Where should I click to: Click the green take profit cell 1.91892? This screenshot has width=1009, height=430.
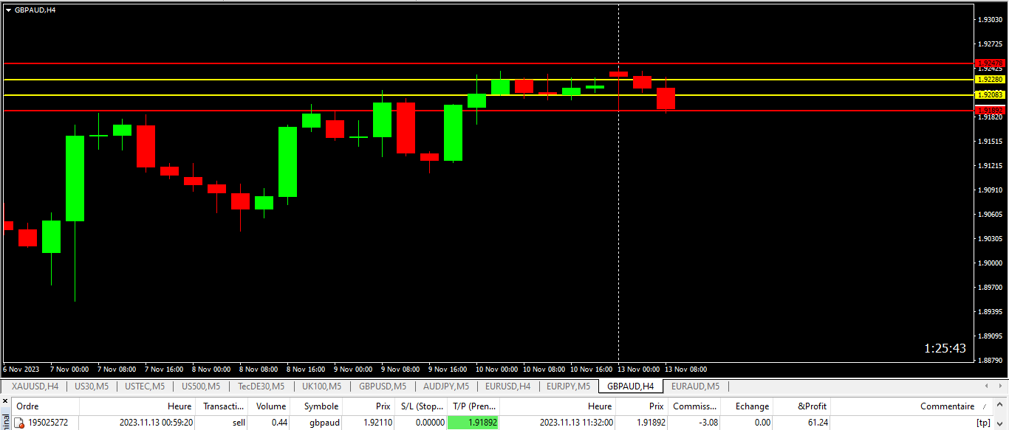pyautogui.click(x=473, y=423)
